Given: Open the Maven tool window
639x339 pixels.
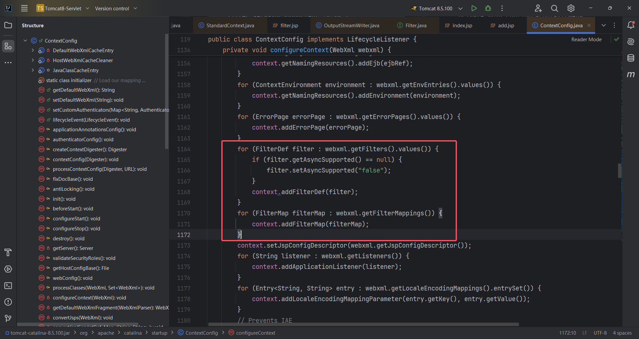Looking at the screenshot, I should pos(631,74).
